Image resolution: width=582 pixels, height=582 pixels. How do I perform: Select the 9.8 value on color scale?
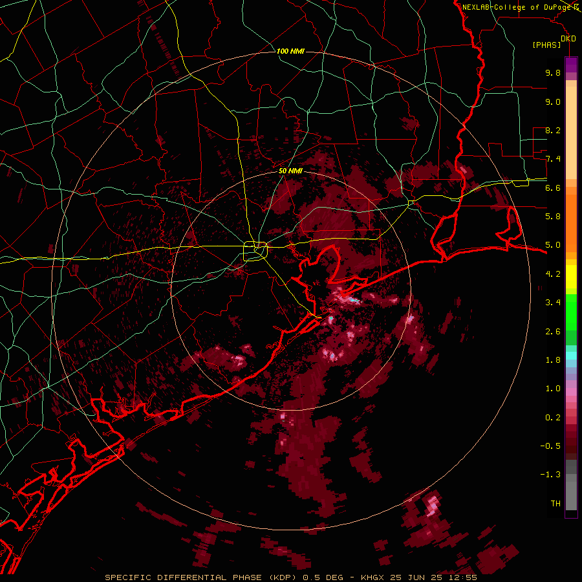pos(553,72)
